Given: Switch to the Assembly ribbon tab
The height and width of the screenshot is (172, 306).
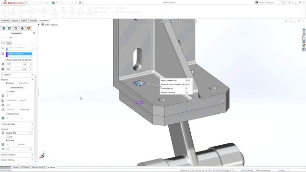Looking at the screenshot, I should click(5, 21).
